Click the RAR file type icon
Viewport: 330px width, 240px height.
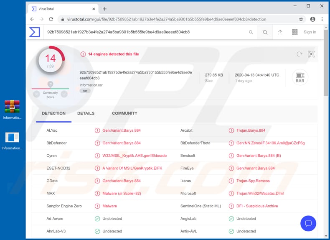[300, 77]
